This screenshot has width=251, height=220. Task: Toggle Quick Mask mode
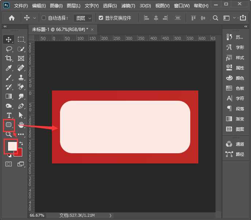click(x=8, y=164)
